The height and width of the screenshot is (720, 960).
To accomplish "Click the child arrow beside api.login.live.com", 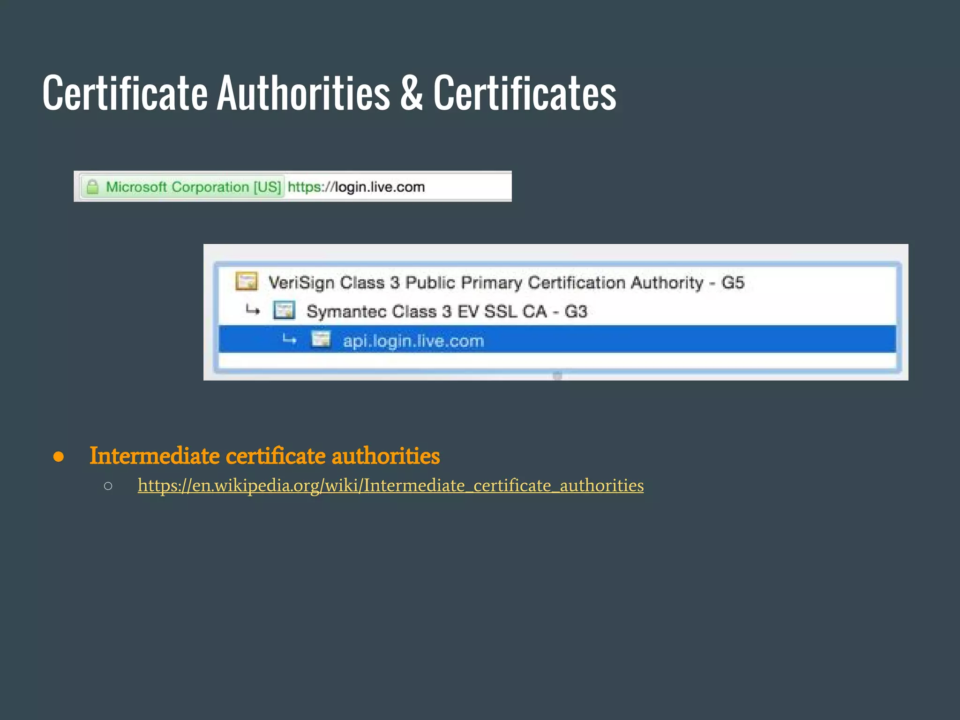I will (x=289, y=339).
